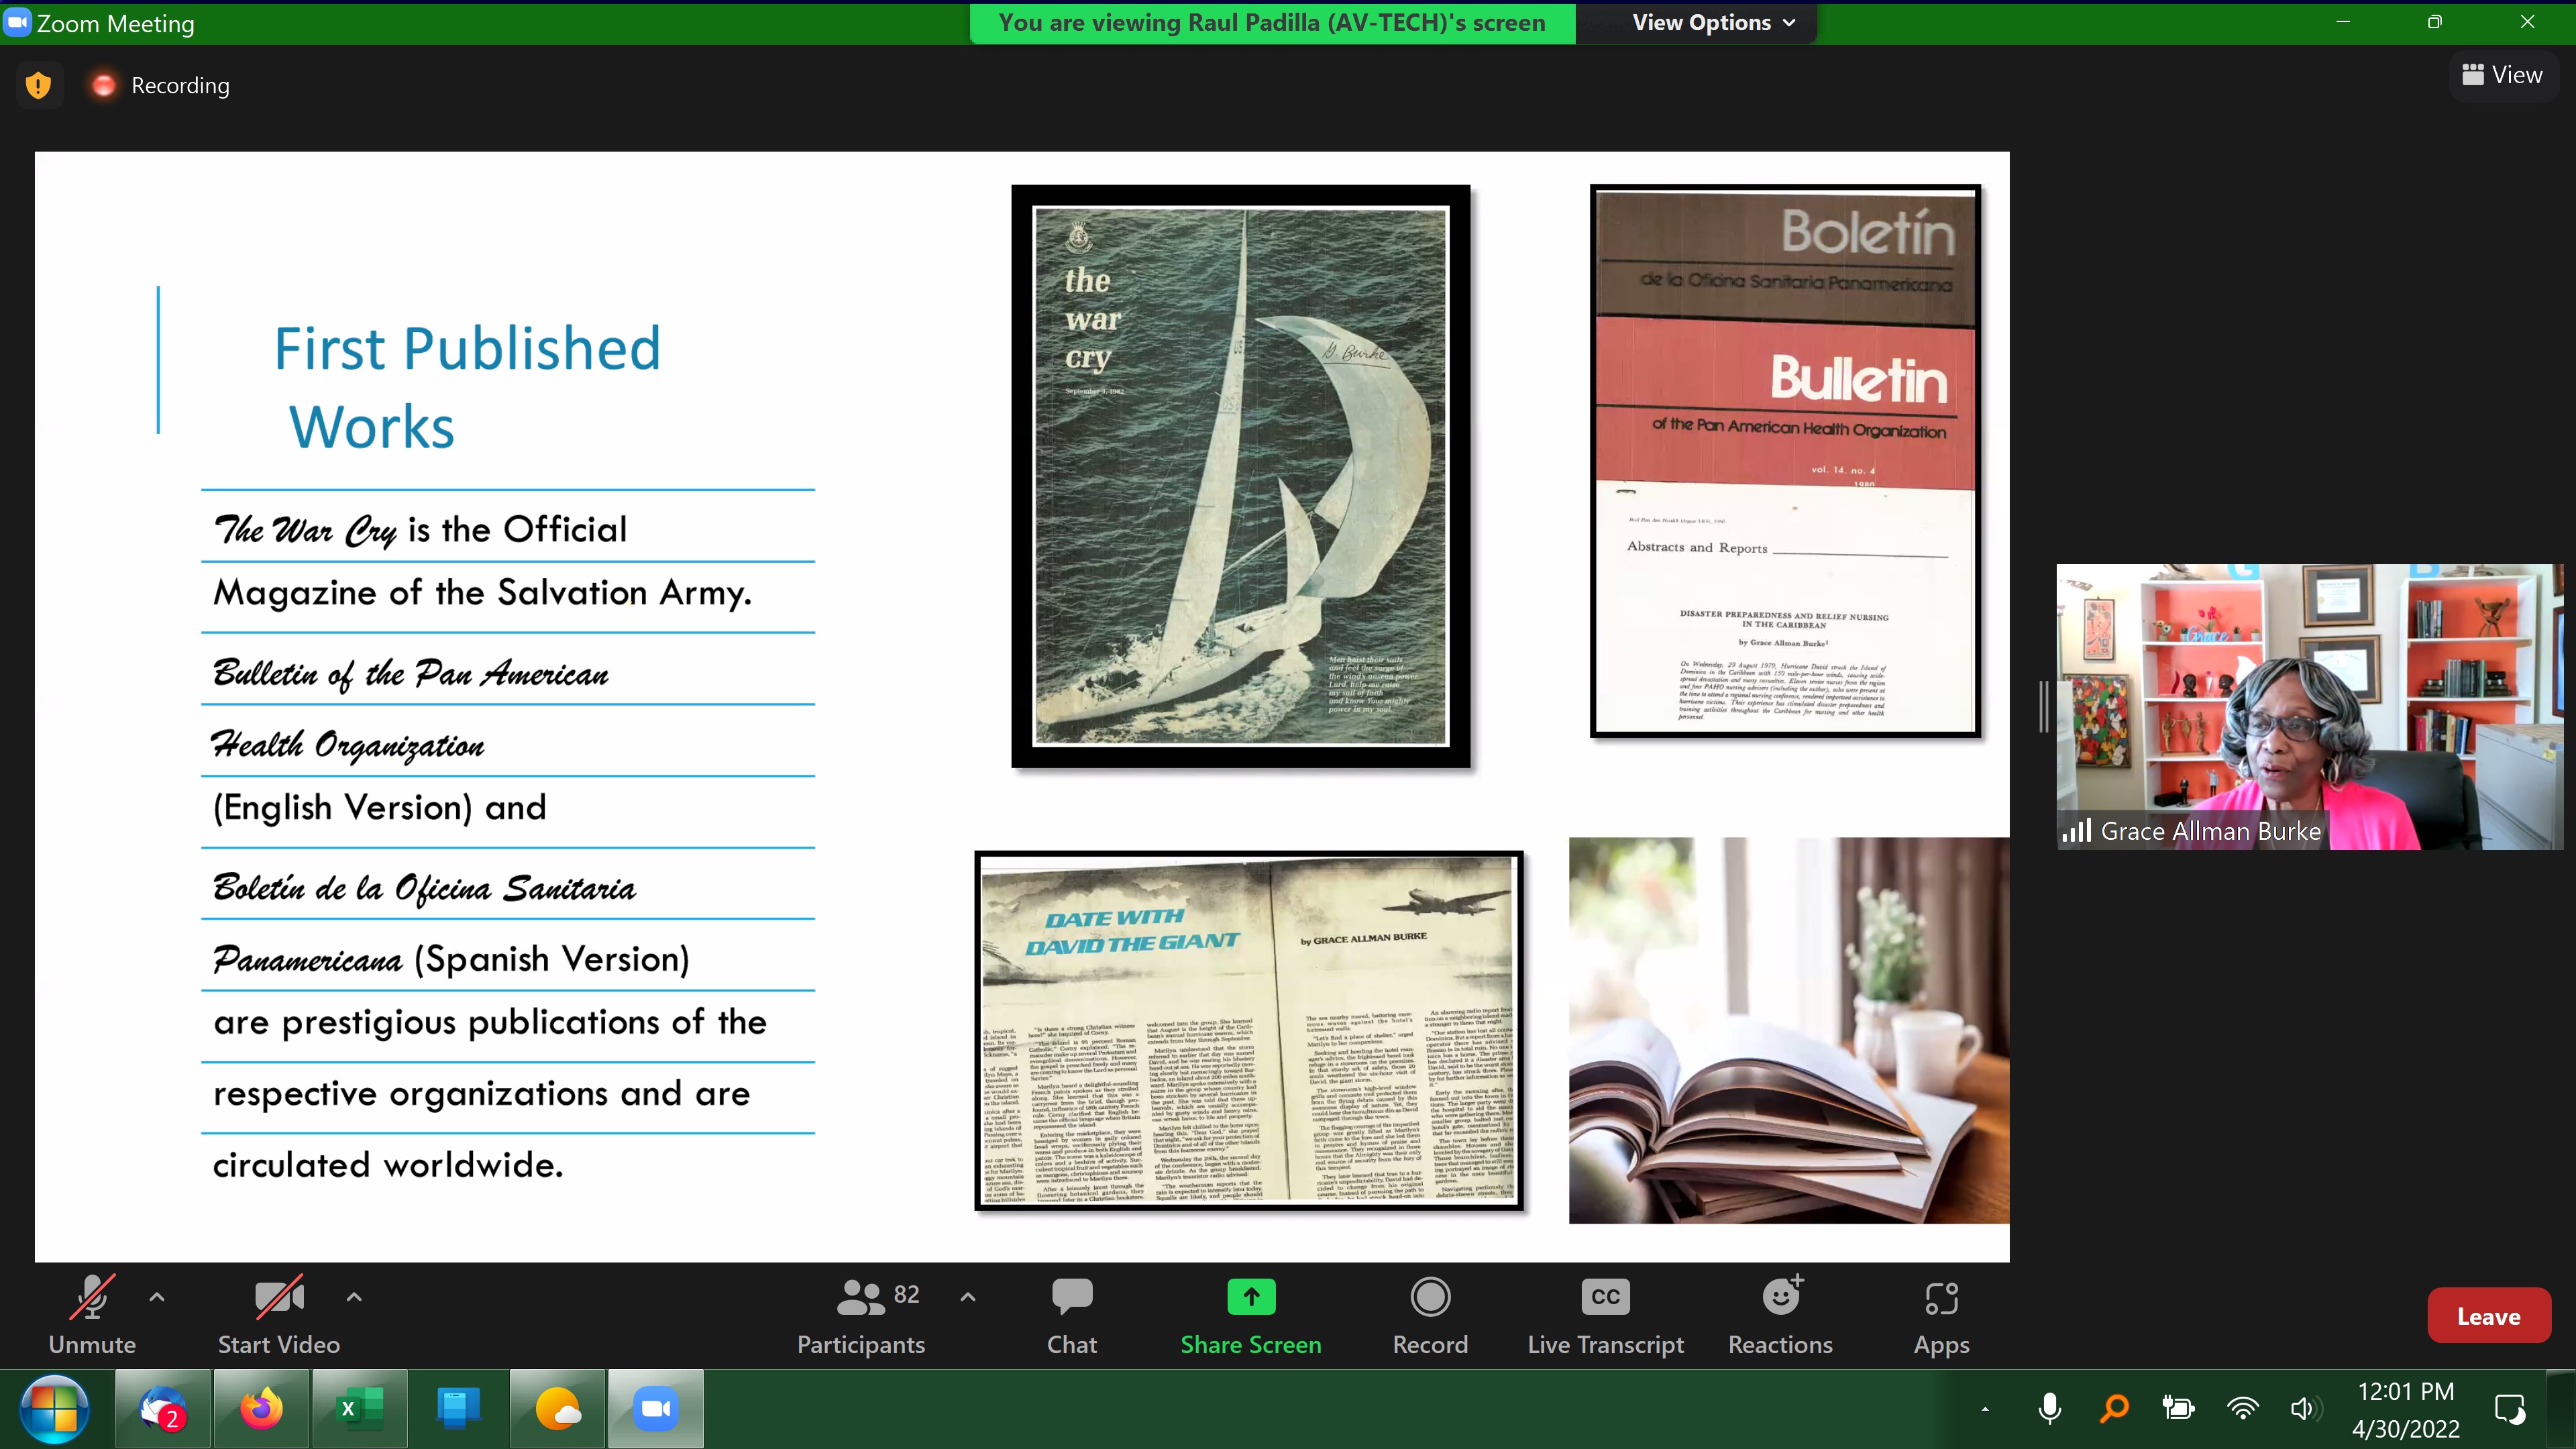The height and width of the screenshot is (1449, 2576).
Task: Click the Share Screen icon
Action: coord(1250,1298)
